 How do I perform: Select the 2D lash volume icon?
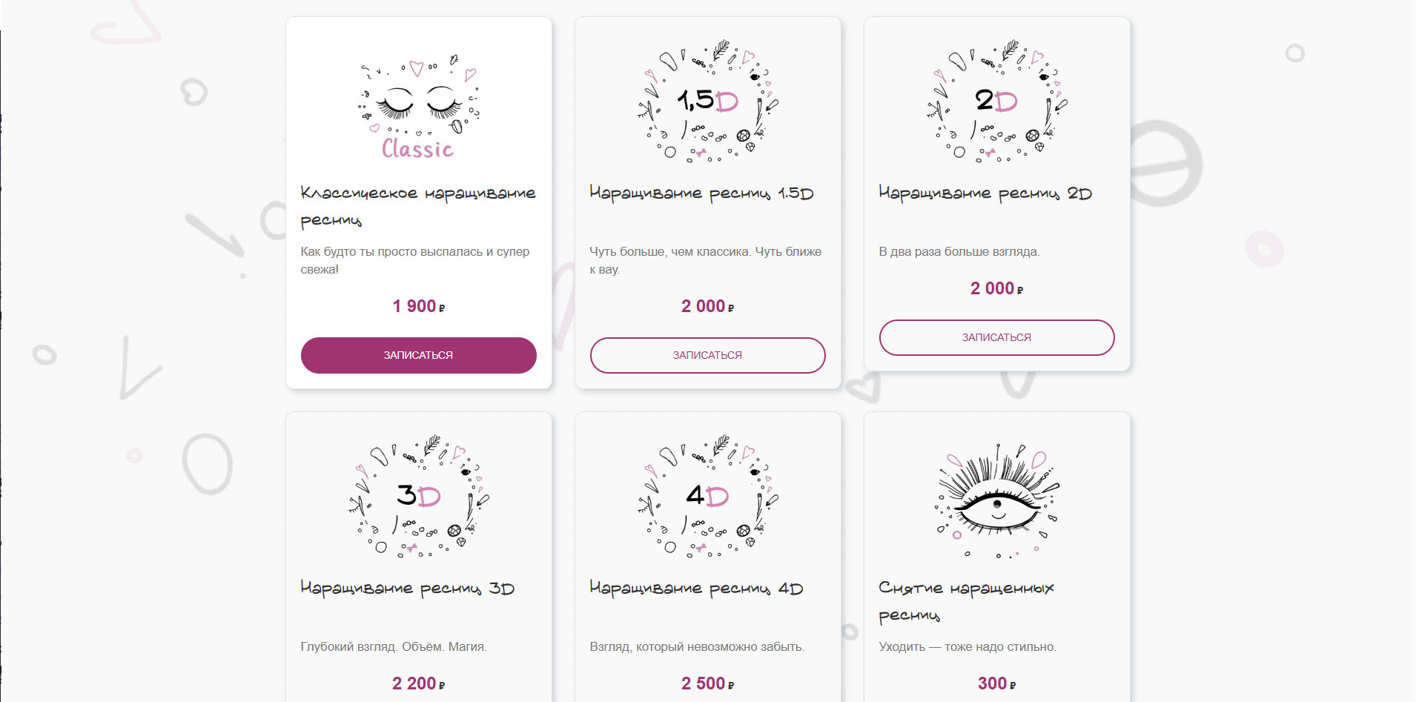pos(997,101)
